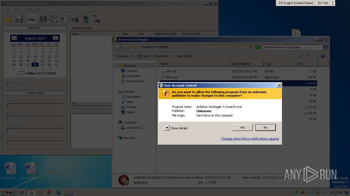The image size is (350, 196).
Task: Select Pictures library
Action: pyautogui.click(x=131, y=107)
